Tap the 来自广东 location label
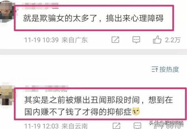This screenshot has width=187, height=129. (x=75, y=40)
